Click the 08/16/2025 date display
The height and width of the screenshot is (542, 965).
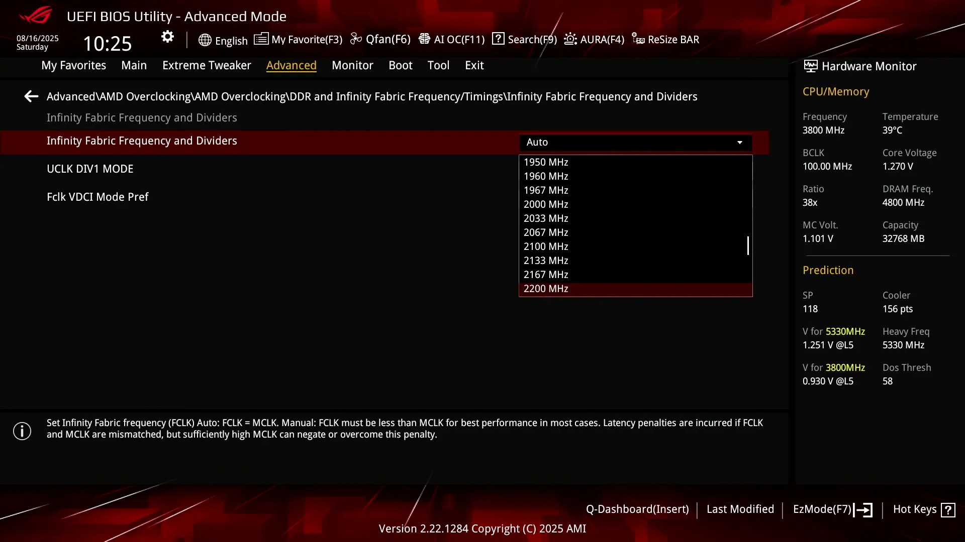coord(38,39)
